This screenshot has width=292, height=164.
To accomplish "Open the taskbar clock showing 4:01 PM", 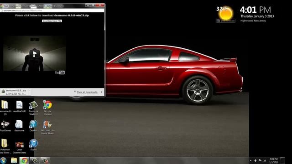I will (x=274, y=161).
